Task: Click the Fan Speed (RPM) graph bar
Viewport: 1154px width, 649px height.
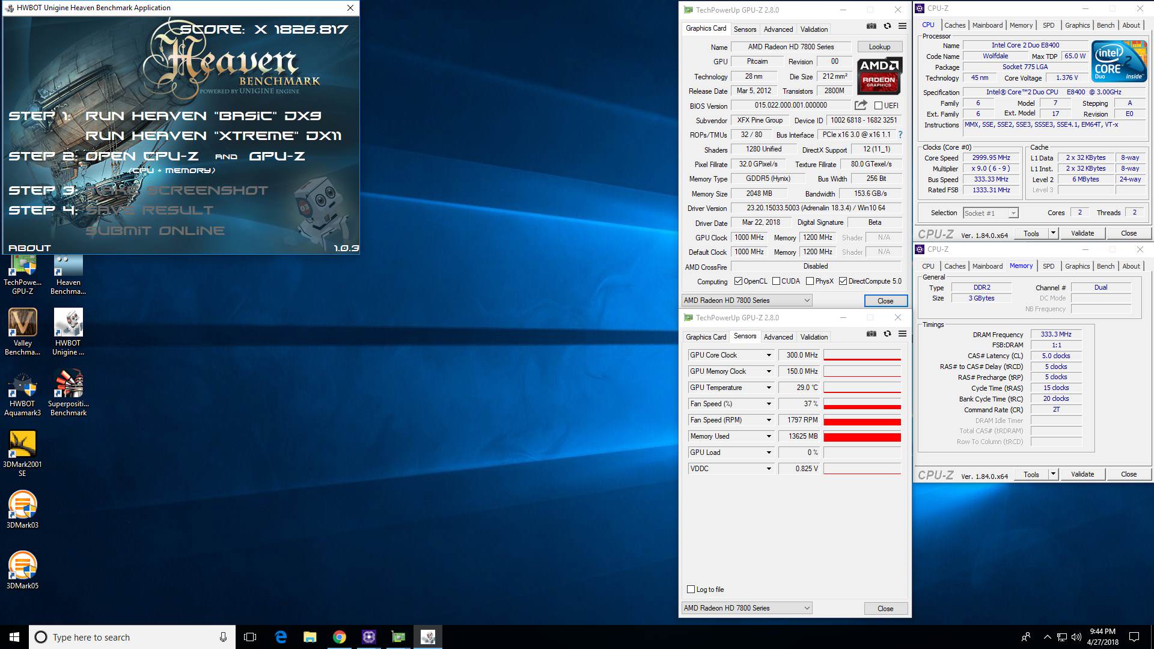Action: (x=862, y=420)
